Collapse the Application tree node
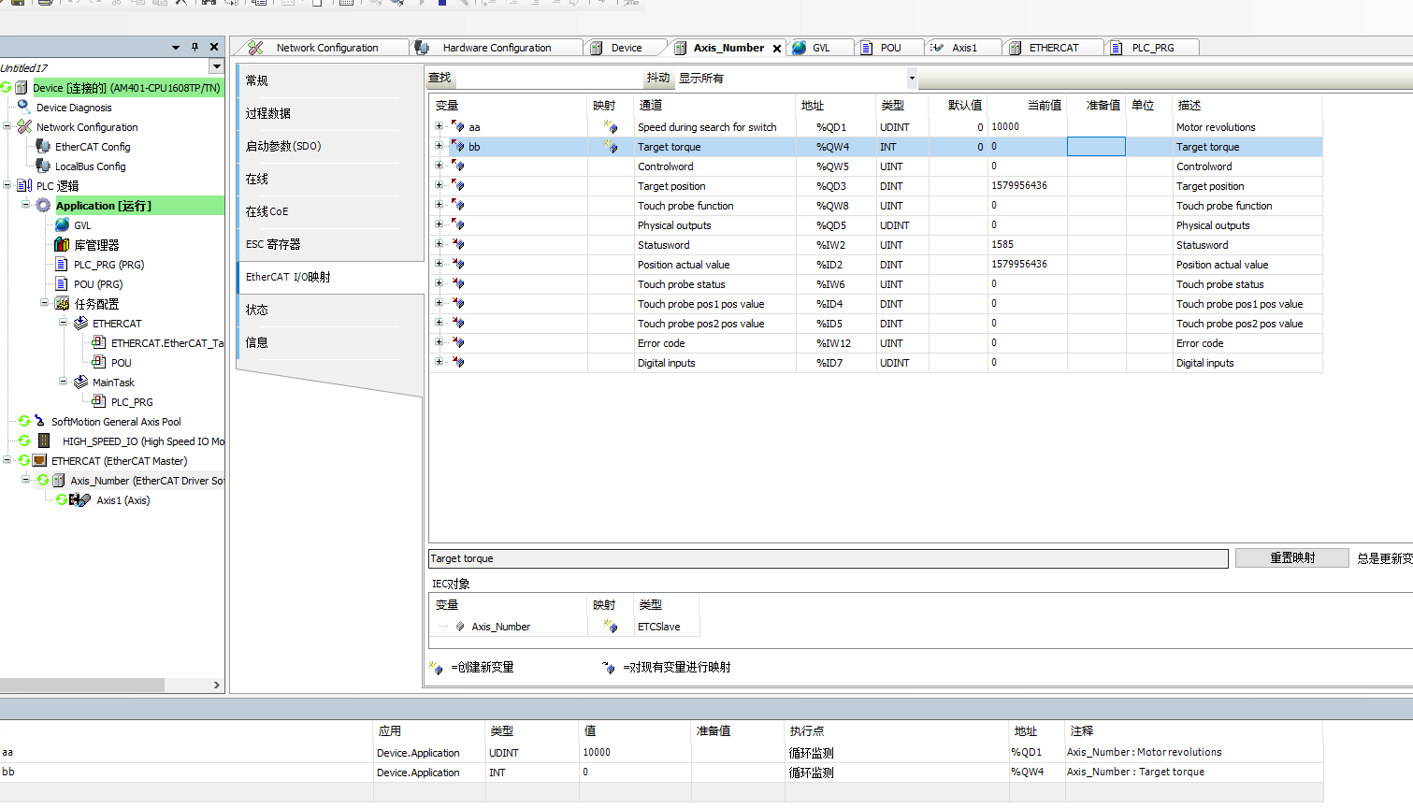 25,205
